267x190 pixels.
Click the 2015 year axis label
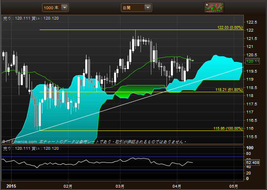[x=11, y=186]
